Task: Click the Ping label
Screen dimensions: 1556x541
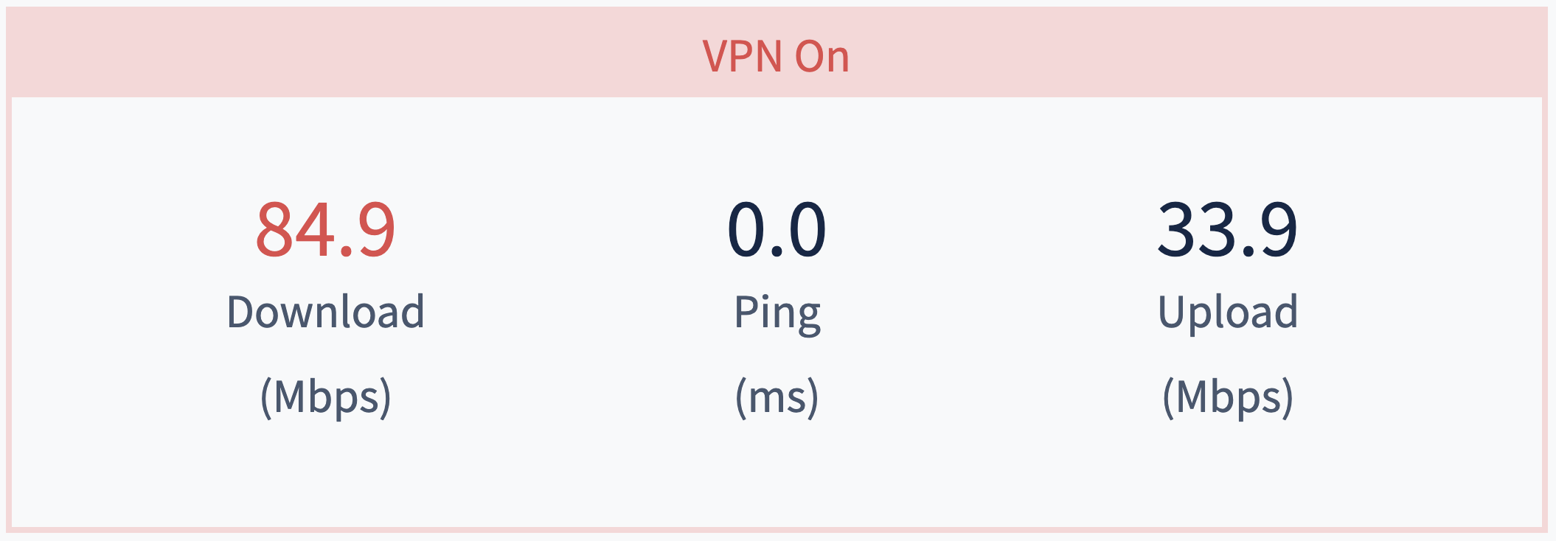Action: tap(777, 314)
